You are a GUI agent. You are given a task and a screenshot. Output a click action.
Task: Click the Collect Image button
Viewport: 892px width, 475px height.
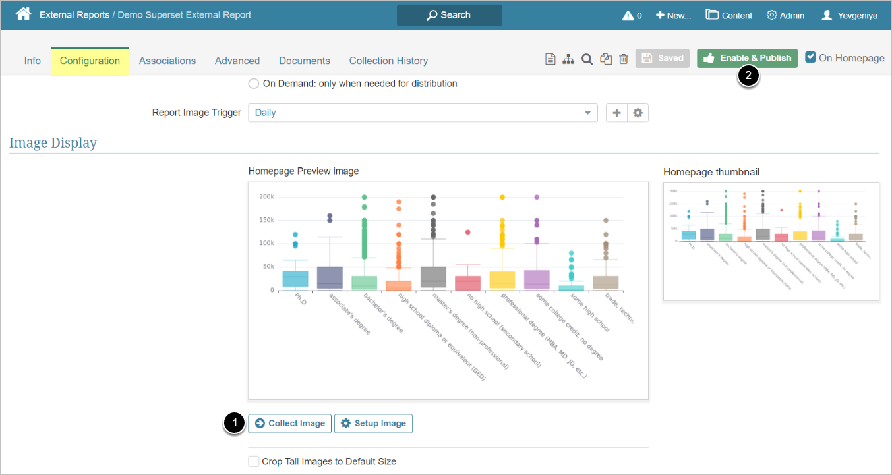coord(290,424)
